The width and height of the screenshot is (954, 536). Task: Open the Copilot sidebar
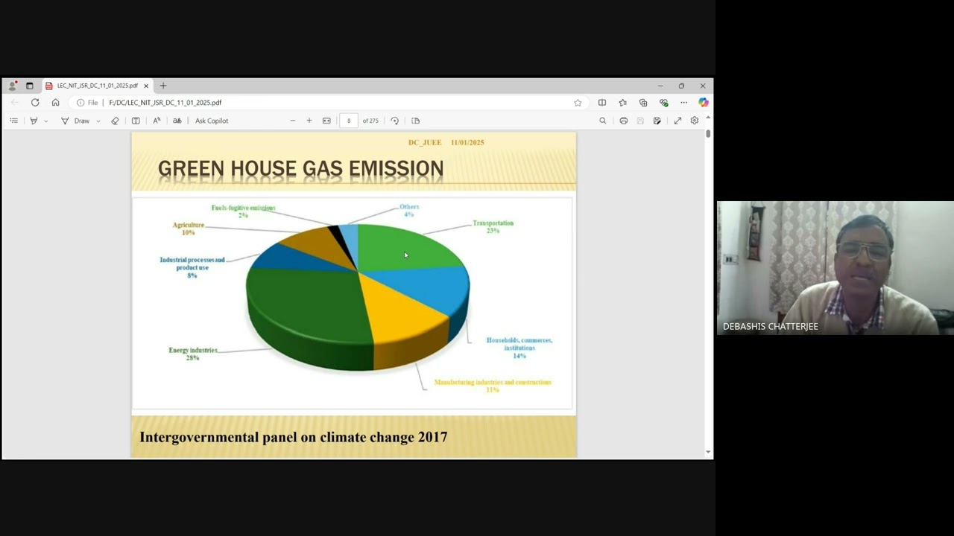point(703,103)
